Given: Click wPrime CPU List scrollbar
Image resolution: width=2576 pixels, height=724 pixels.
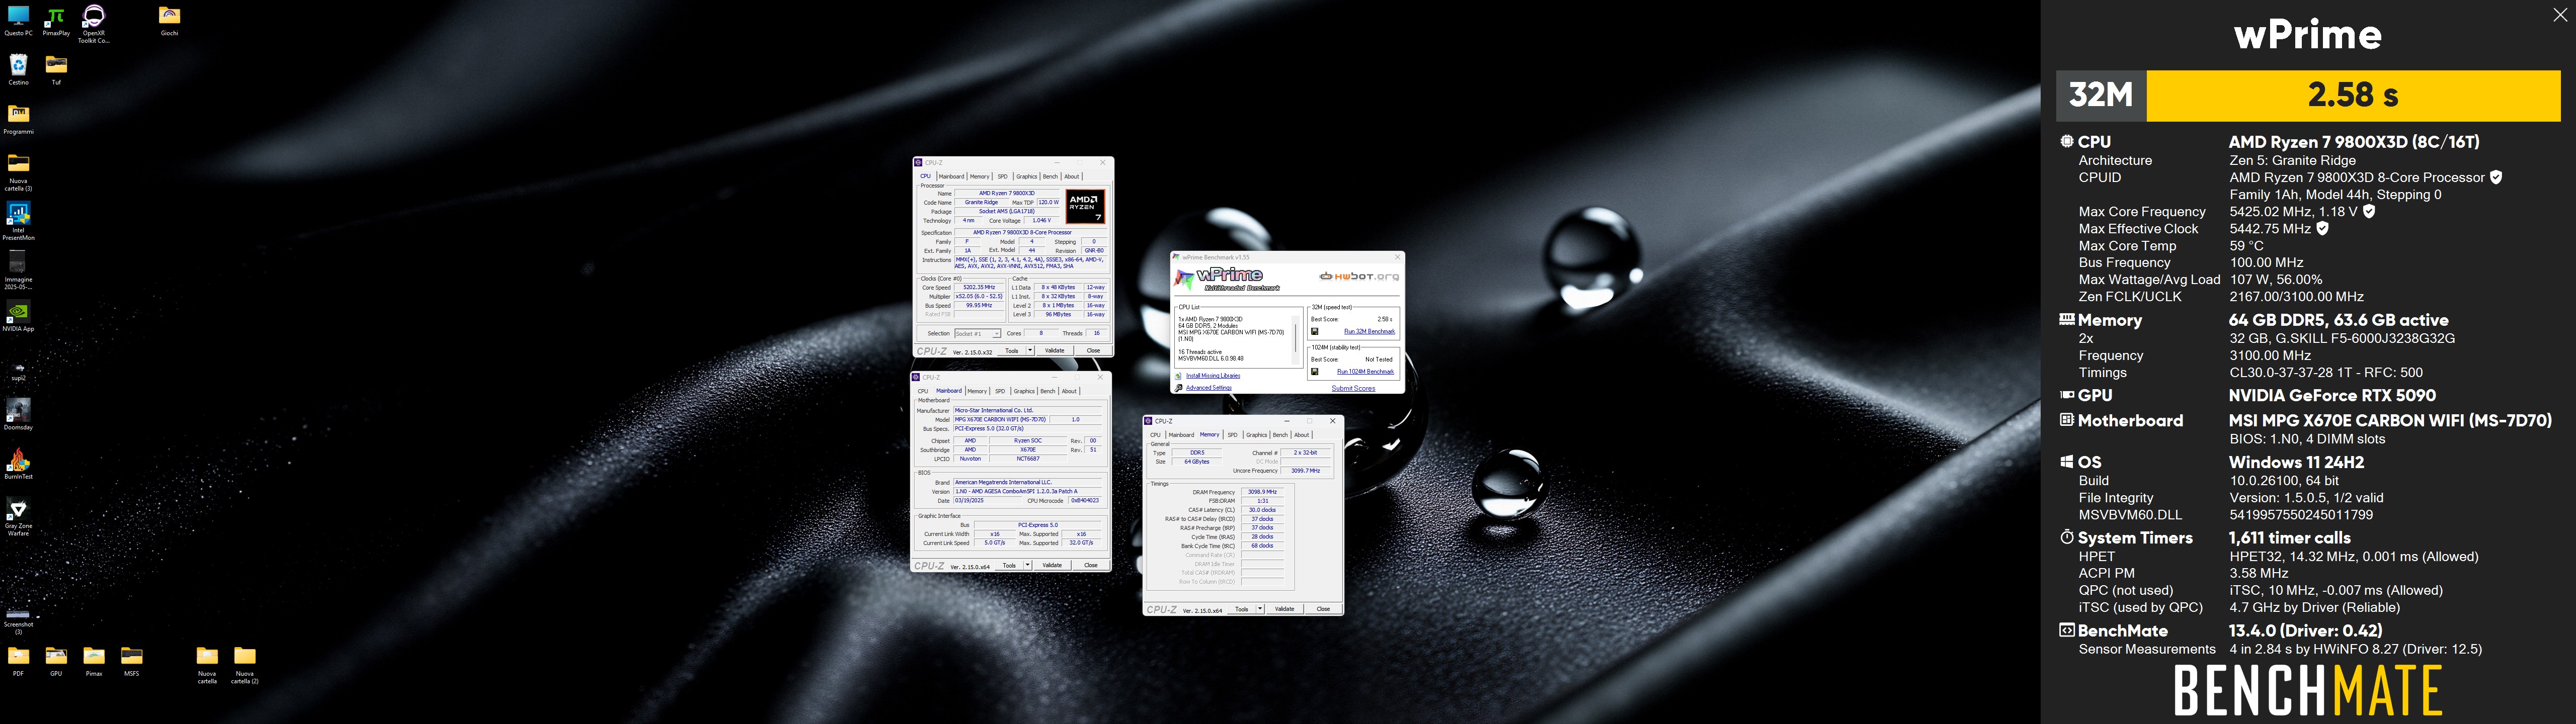Looking at the screenshot, I should point(1297,339).
